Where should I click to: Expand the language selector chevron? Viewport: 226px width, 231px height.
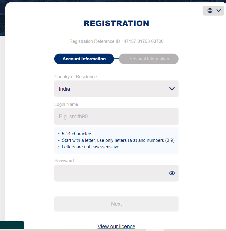219,11
